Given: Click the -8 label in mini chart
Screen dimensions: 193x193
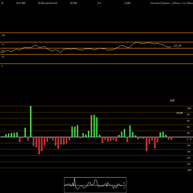Looking at the screenshot, I should click(x=124, y=183).
